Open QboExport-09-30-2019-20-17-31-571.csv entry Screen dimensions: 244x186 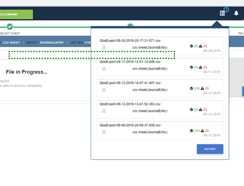click(x=160, y=46)
